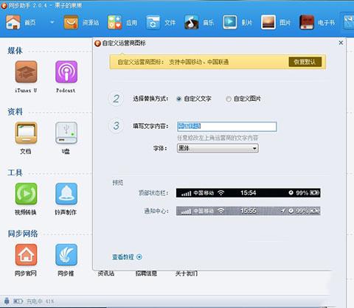Viewport: 354px width, 308px height.
Task: Open the tools icon at toolbar's right edge
Action: (349, 22)
